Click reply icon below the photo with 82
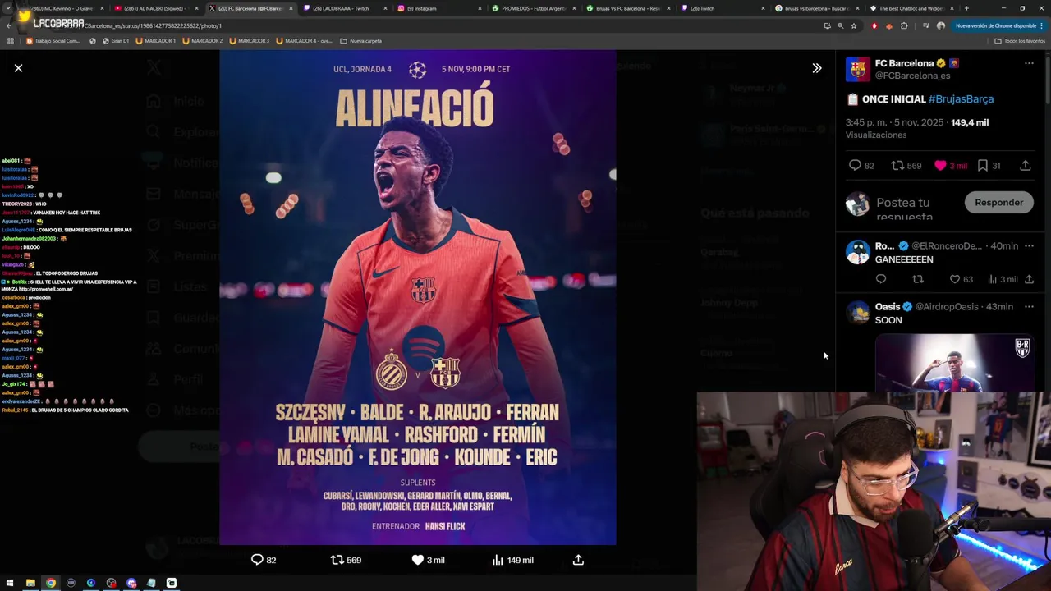The width and height of the screenshot is (1051, 591). point(257,560)
